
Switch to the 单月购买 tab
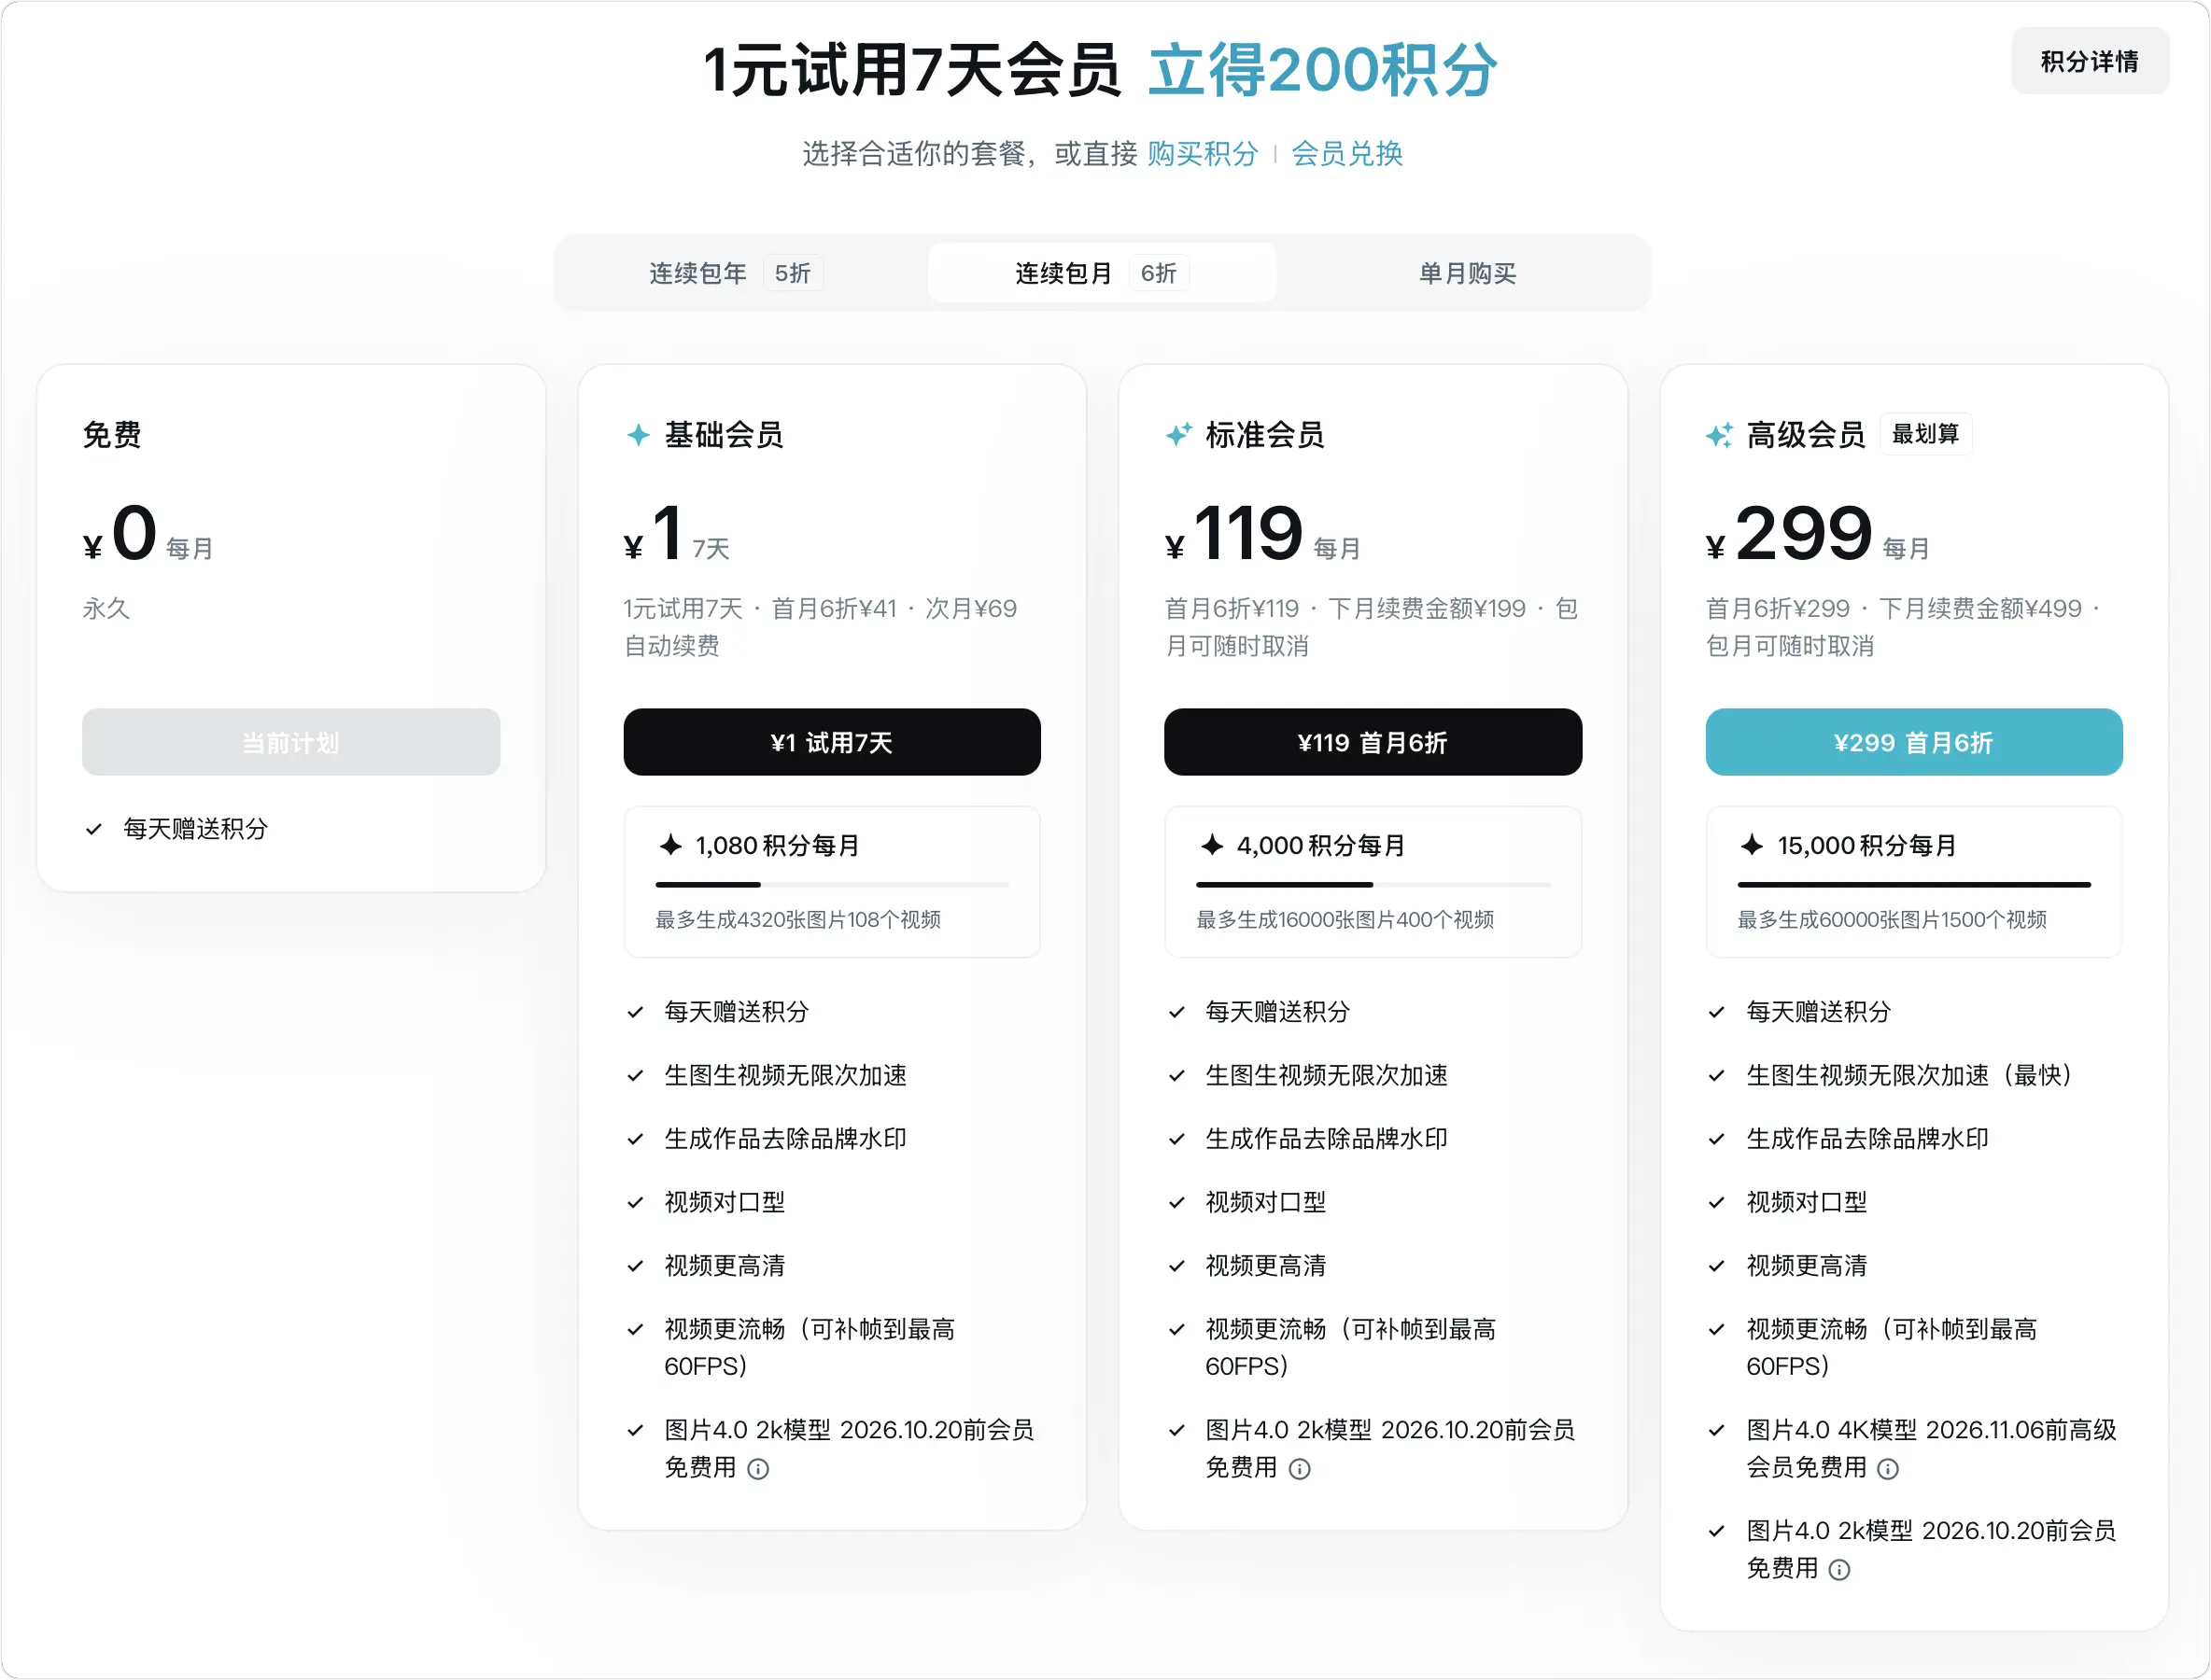1466,273
